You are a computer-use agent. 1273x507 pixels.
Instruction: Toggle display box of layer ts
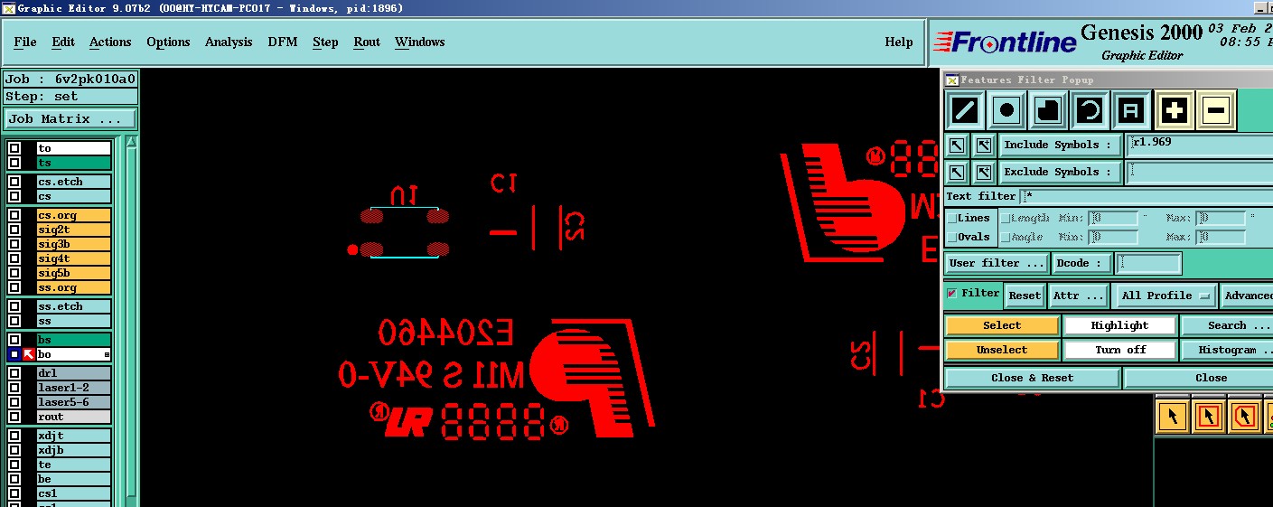14,163
